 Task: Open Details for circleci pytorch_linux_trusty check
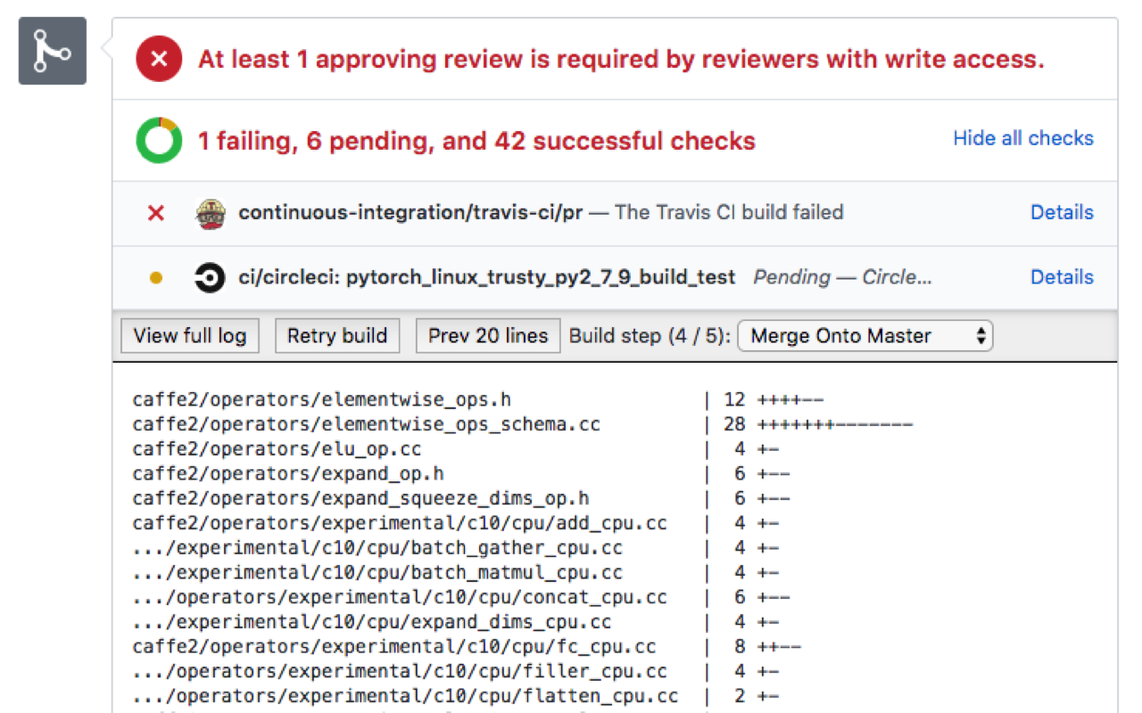pyautogui.click(x=1062, y=277)
